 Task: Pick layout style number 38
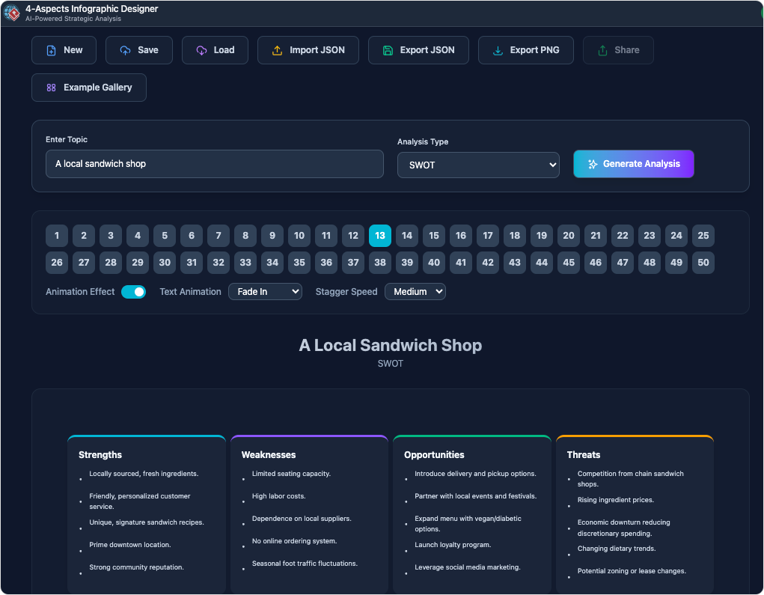click(380, 263)
